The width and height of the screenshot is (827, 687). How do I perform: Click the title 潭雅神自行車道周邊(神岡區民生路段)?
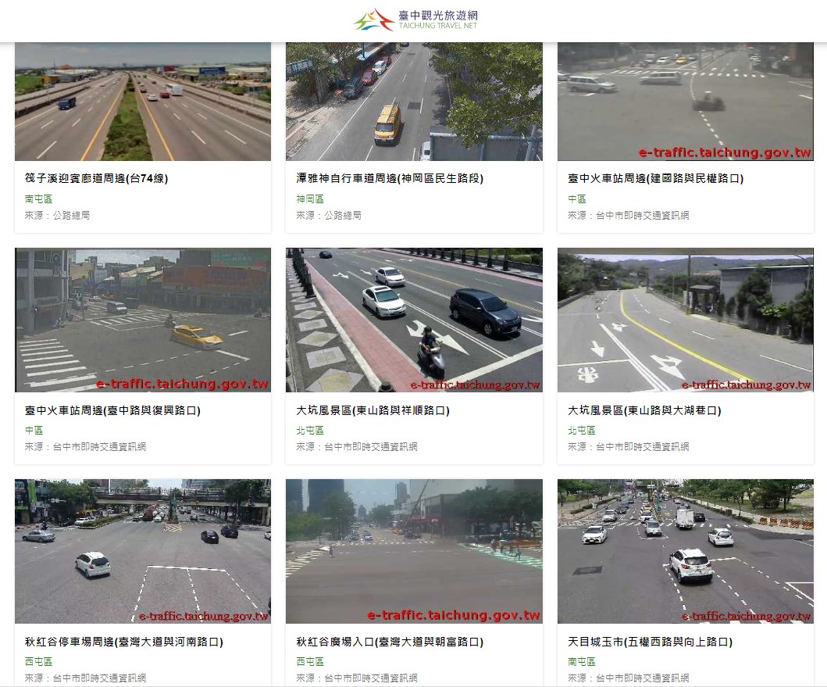click(x=390, y=178)
